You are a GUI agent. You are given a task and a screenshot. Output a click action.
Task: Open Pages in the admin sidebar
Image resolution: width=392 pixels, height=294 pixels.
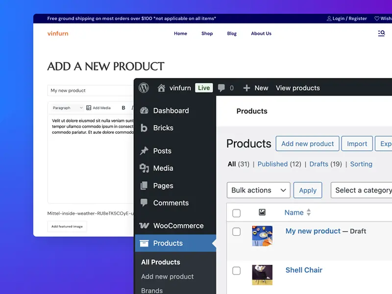tap(163, 186)
